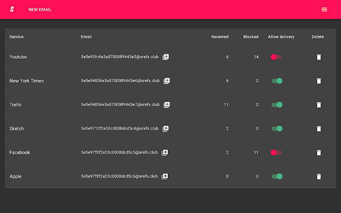Disable delivery for New York Times
Screen dimensions: 341x213
click(277, 81)
